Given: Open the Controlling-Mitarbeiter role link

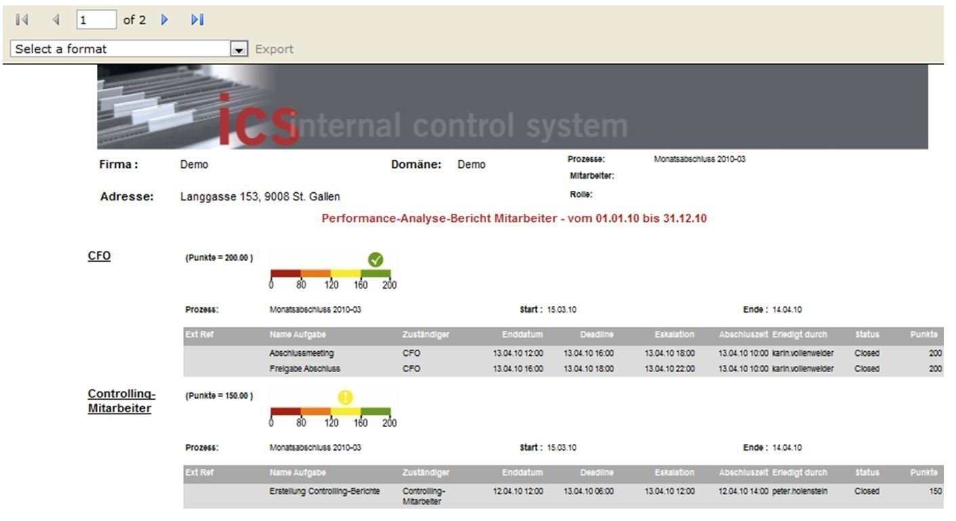Looking at the screenshot, I should pos(121,401).
